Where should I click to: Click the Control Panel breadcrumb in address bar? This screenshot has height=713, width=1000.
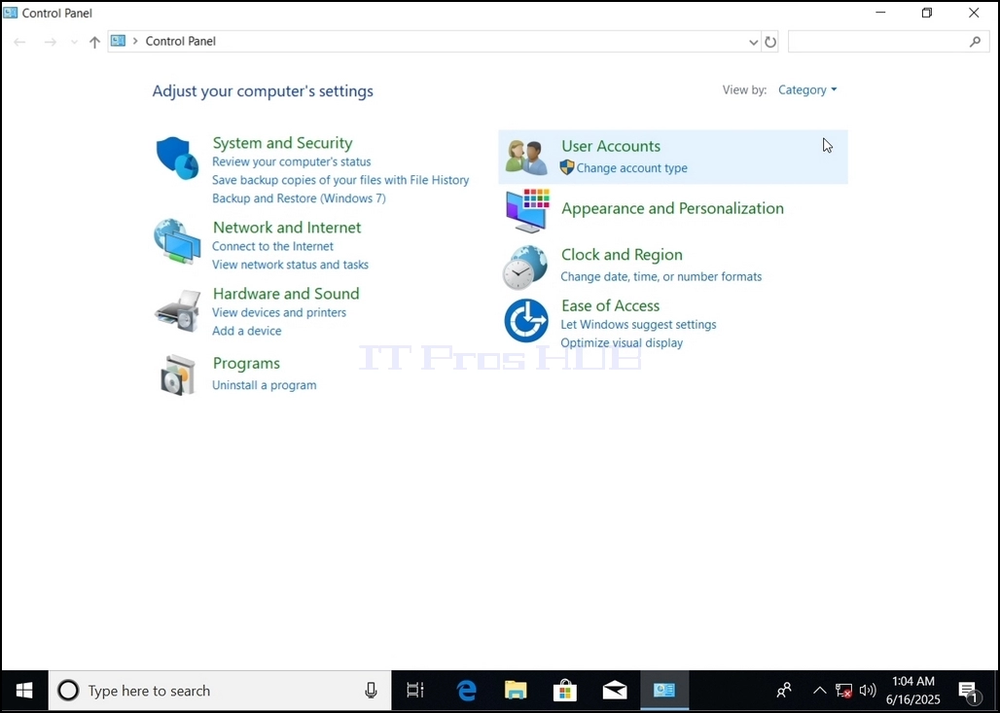(x=181, y=42)
